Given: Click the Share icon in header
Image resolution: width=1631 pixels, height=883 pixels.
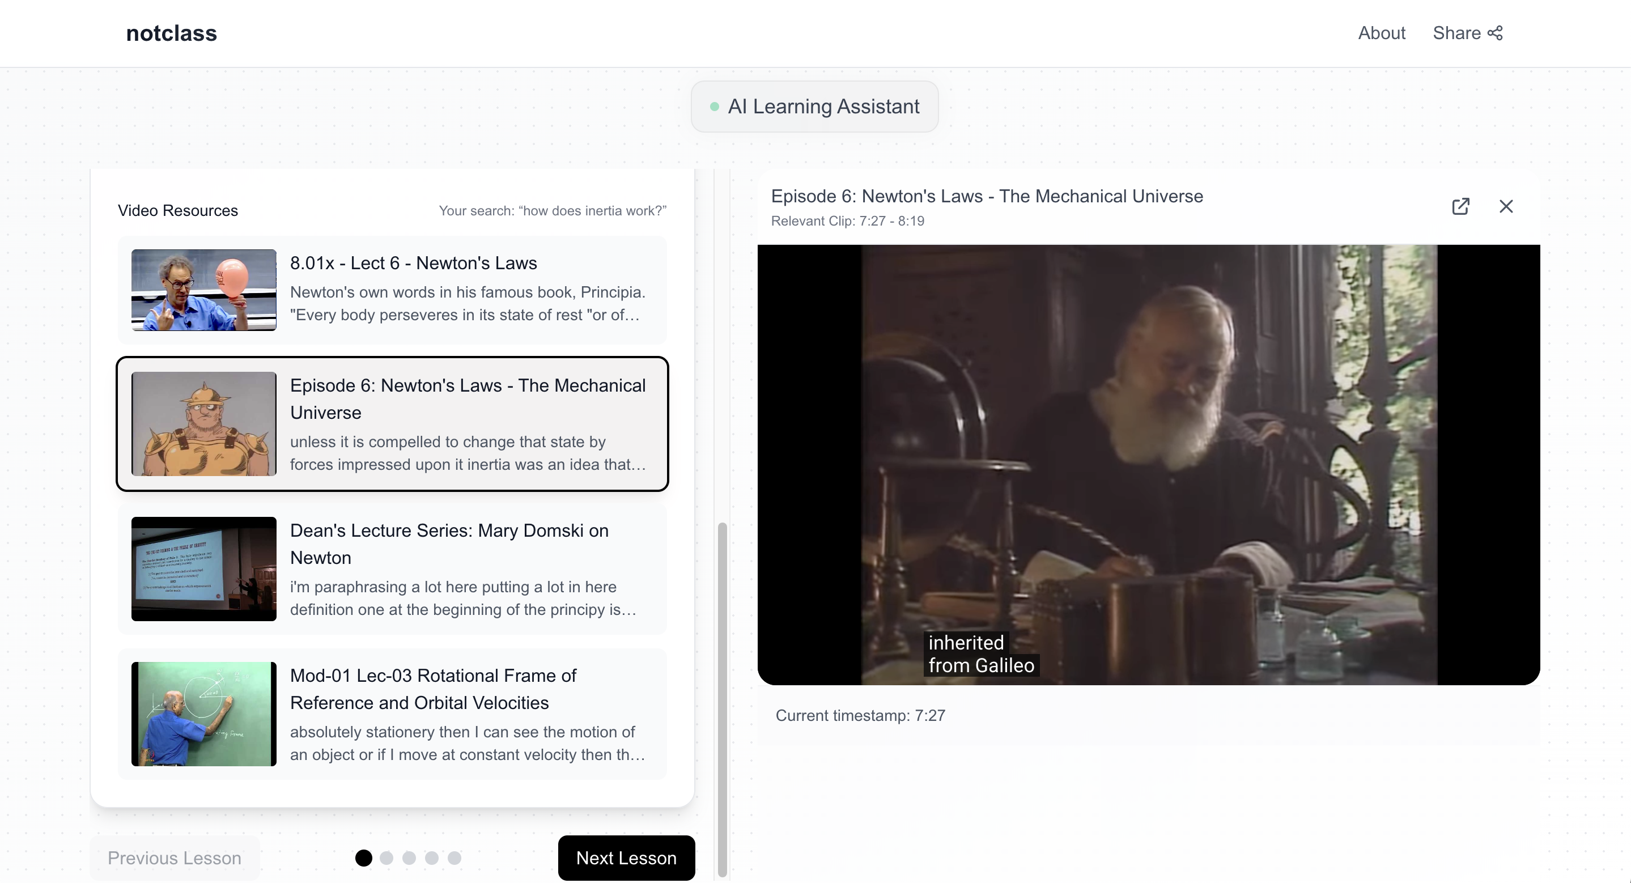Looking at the screenshot, I should pos(1495,33).
